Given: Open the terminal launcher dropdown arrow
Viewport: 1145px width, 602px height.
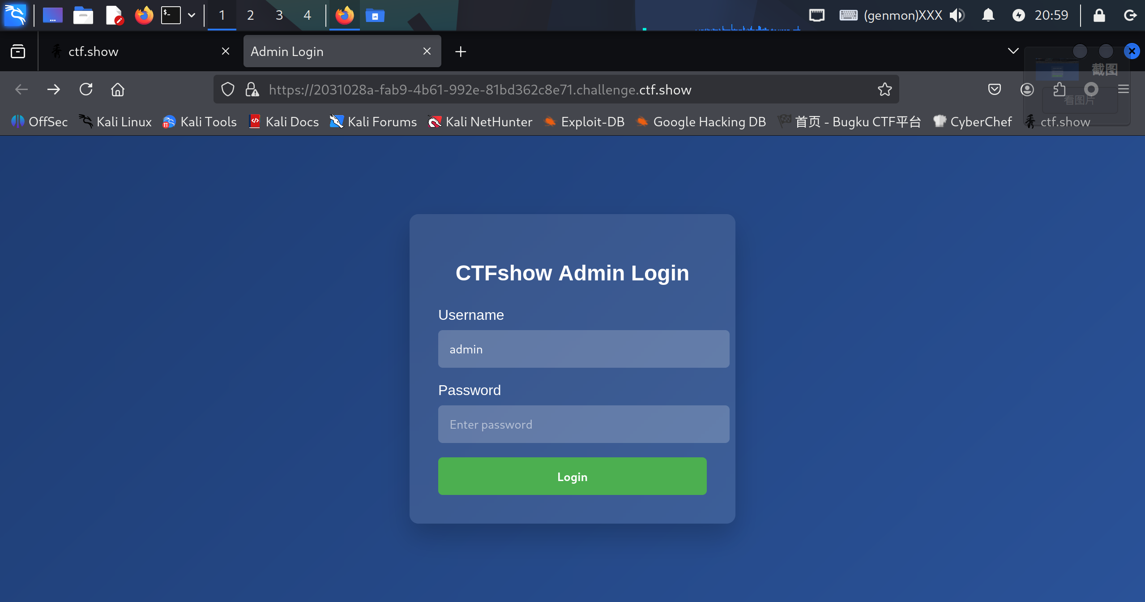Looking at the screenshot, I should [192, 15].
